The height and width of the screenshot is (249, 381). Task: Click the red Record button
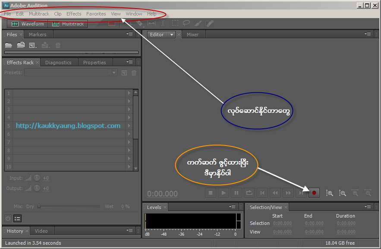[314, 193]
